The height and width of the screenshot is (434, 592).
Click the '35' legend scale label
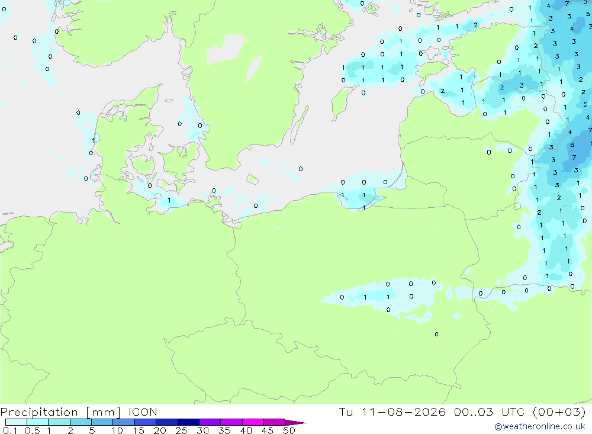coord(224,430)
